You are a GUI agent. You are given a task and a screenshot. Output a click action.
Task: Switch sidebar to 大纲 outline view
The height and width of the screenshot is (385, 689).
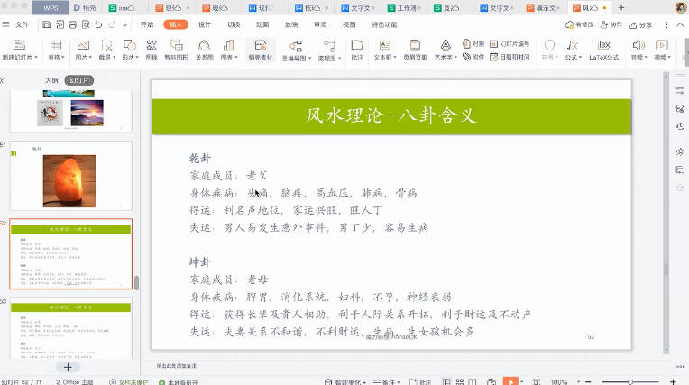click(x=52, y=80)
